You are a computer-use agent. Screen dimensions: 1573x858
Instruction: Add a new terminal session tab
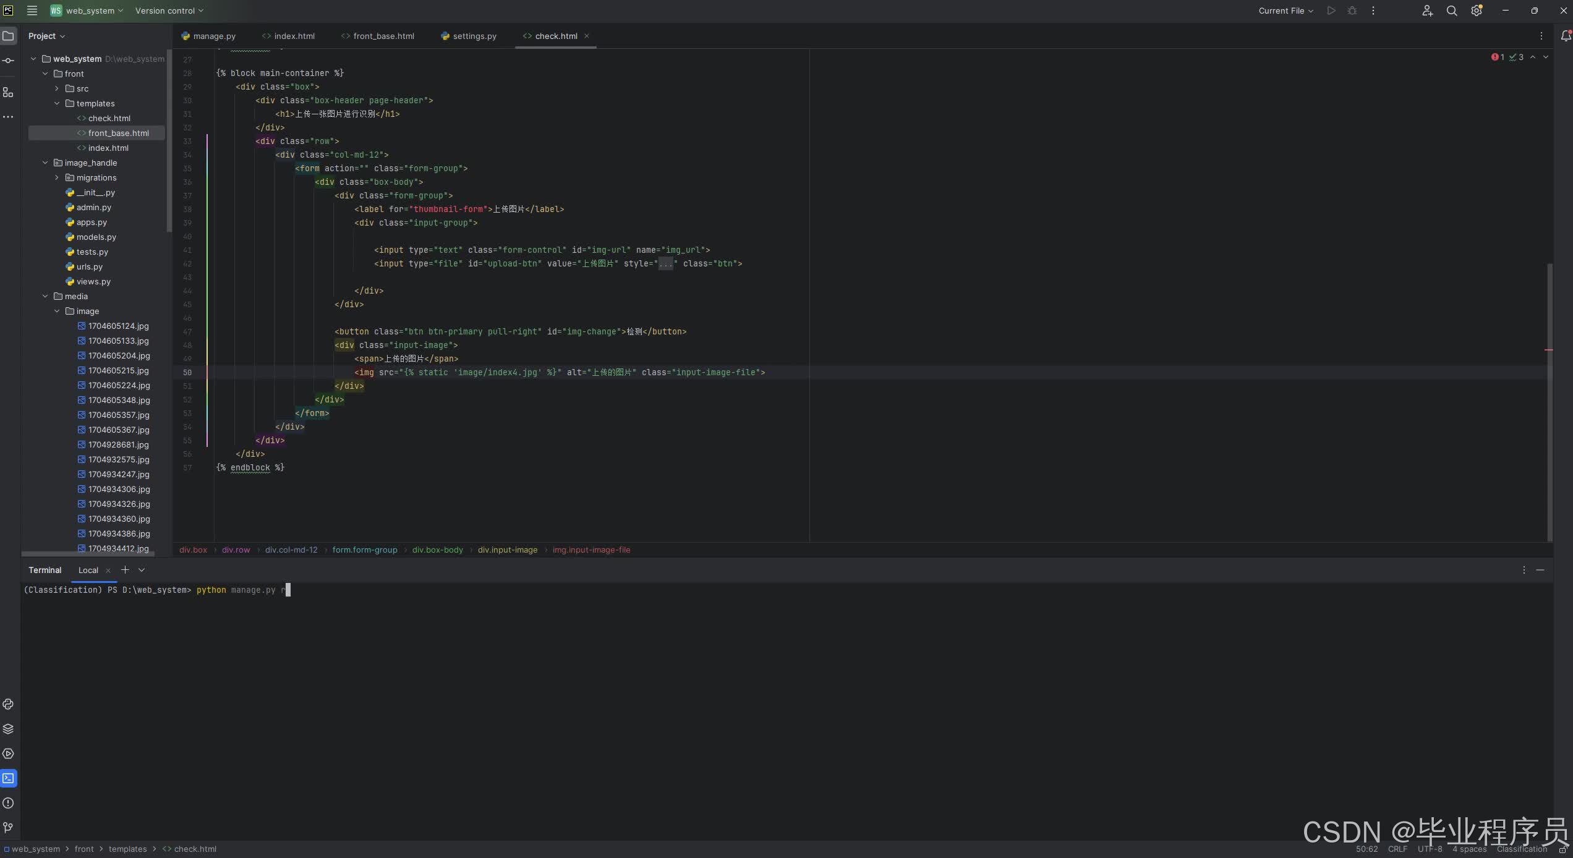[x=125, y=570]
